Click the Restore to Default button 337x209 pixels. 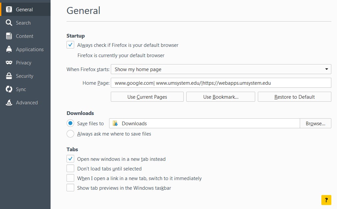point(294,97)
